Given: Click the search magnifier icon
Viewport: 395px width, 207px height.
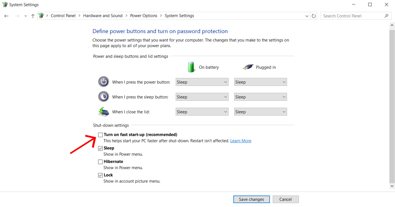Looking at the screenshot, I should click(386, 16).
